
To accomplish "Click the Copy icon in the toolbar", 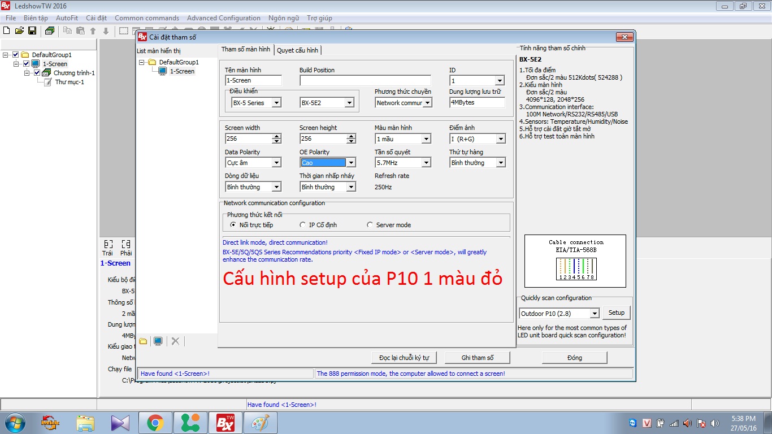I will coord(67,31).
